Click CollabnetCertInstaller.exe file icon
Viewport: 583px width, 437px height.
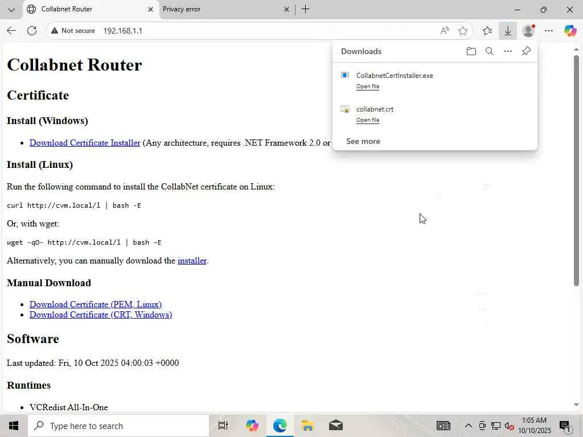[x=345, y=76]
